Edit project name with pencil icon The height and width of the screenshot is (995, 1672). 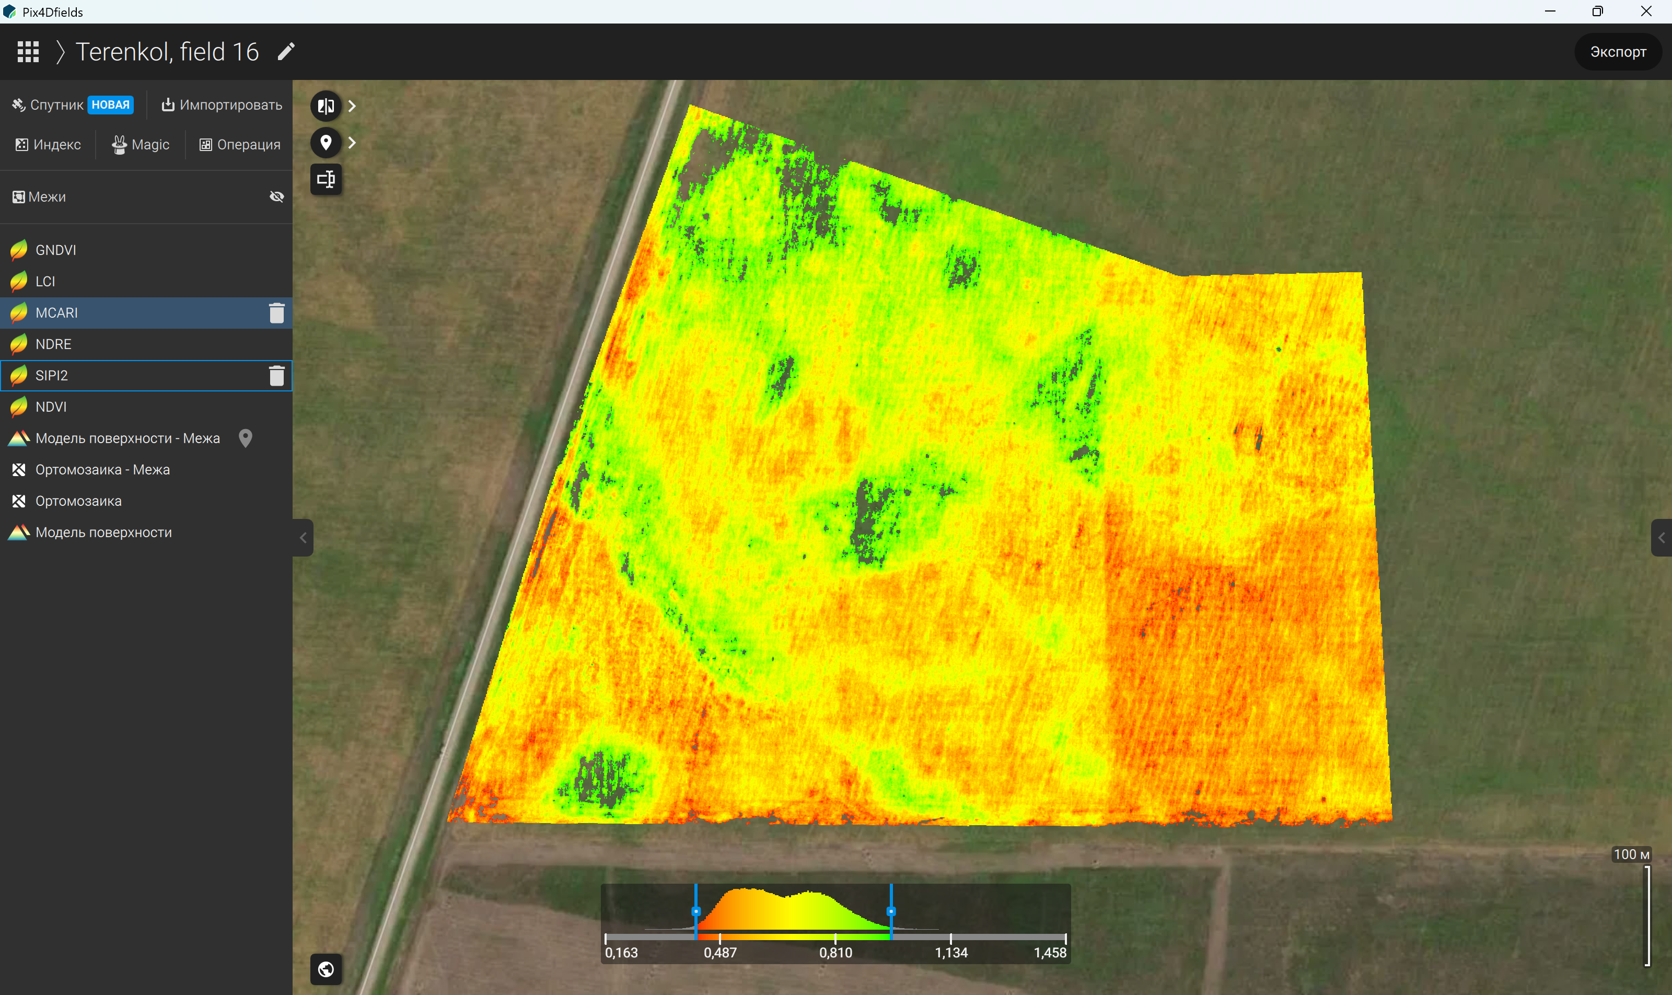coord(286,52)
